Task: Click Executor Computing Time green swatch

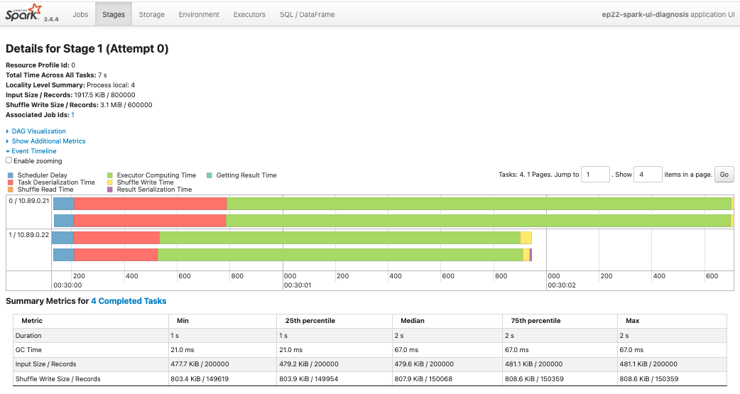Action: (110, 175)
